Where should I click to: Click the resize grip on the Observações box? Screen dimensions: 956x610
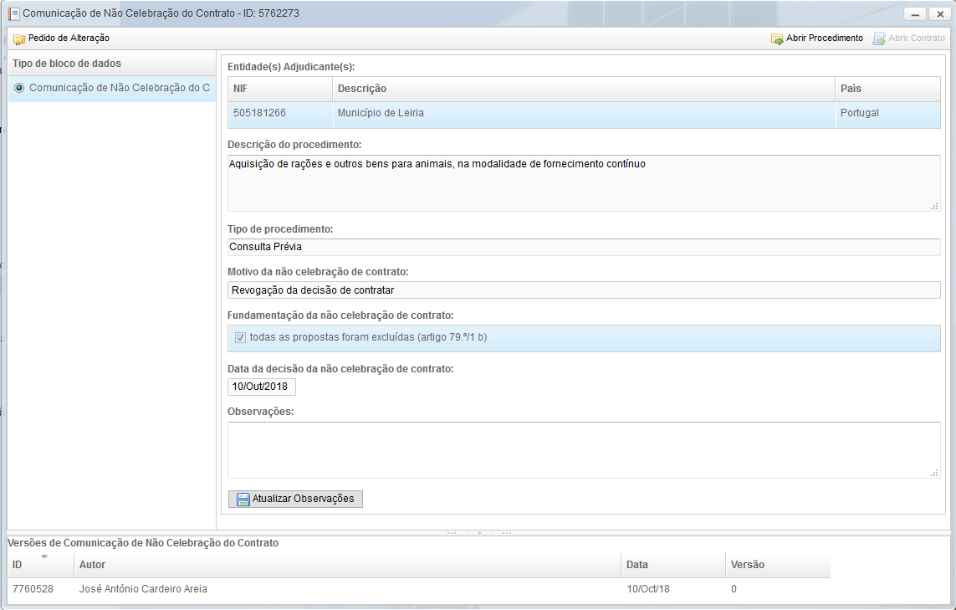pyautogui.click(x=934, y=473)
